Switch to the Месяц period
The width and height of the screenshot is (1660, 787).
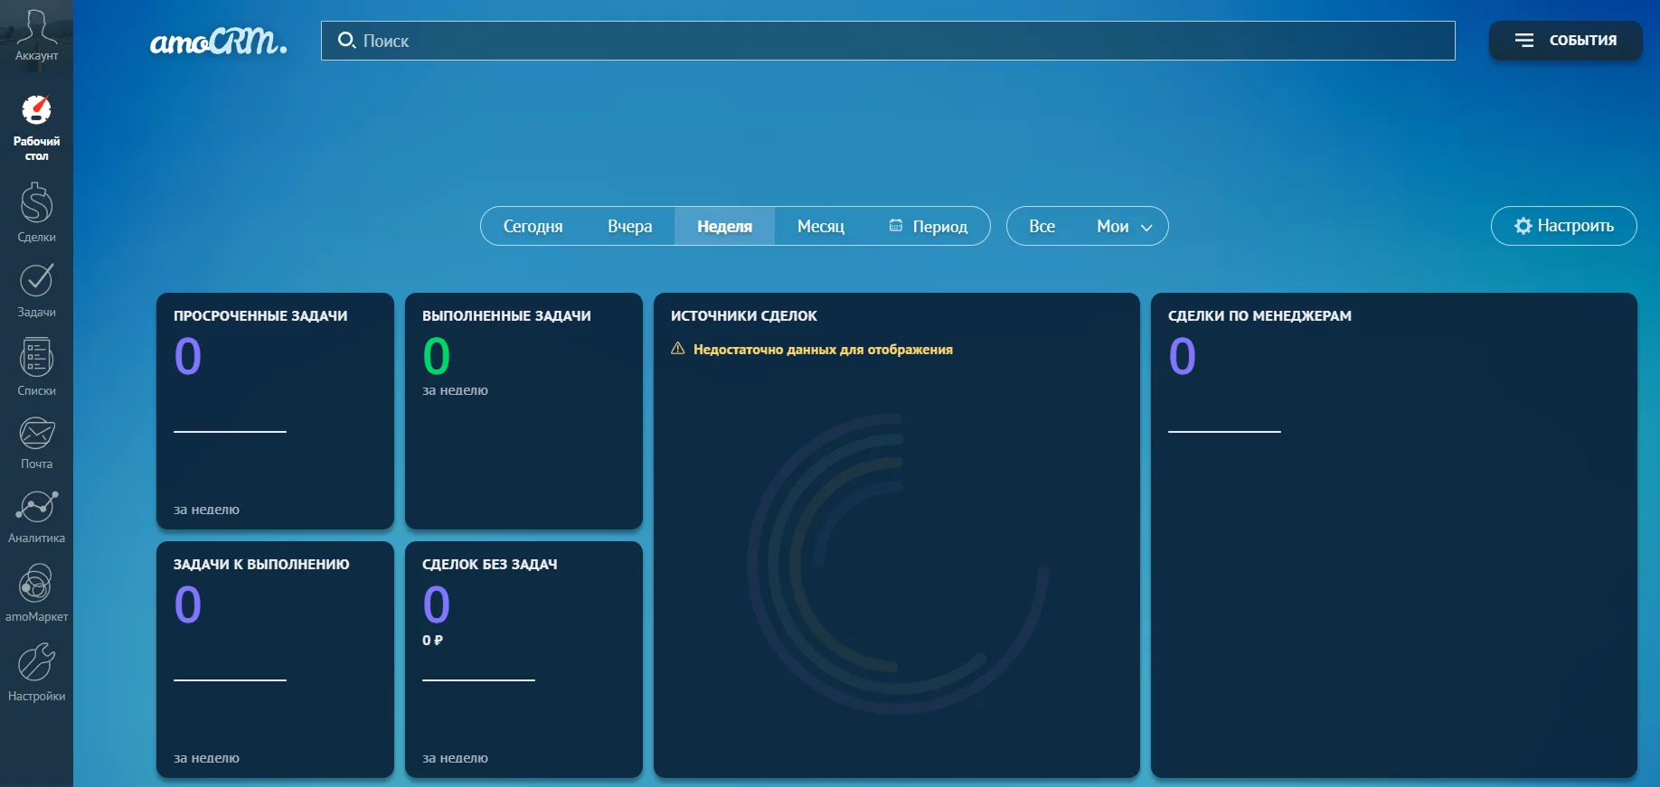click(x=820, y=226)
